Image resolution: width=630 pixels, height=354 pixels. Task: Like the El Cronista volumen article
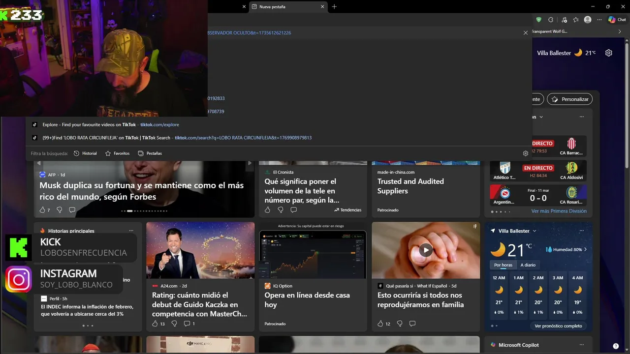point(267,210)
